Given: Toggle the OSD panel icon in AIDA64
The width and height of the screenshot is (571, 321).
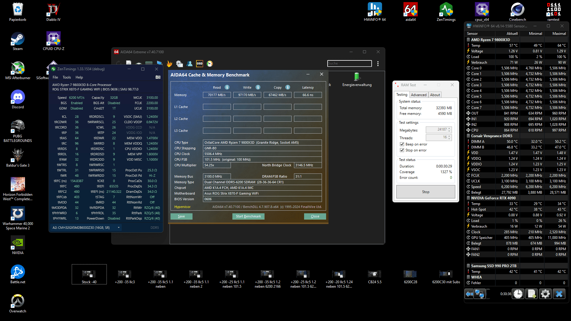Looking at the screenshot, I should 200,63.
